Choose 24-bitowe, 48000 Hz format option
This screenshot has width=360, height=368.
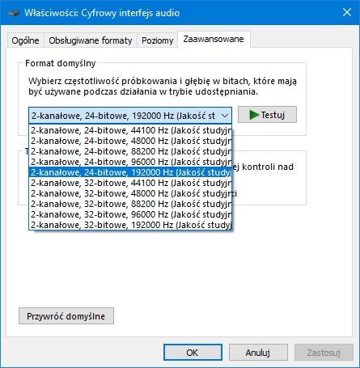(130, 141)
